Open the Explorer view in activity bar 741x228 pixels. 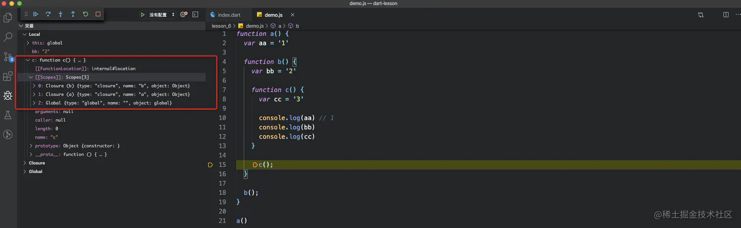pyautogui.click(x=8, y=18)
